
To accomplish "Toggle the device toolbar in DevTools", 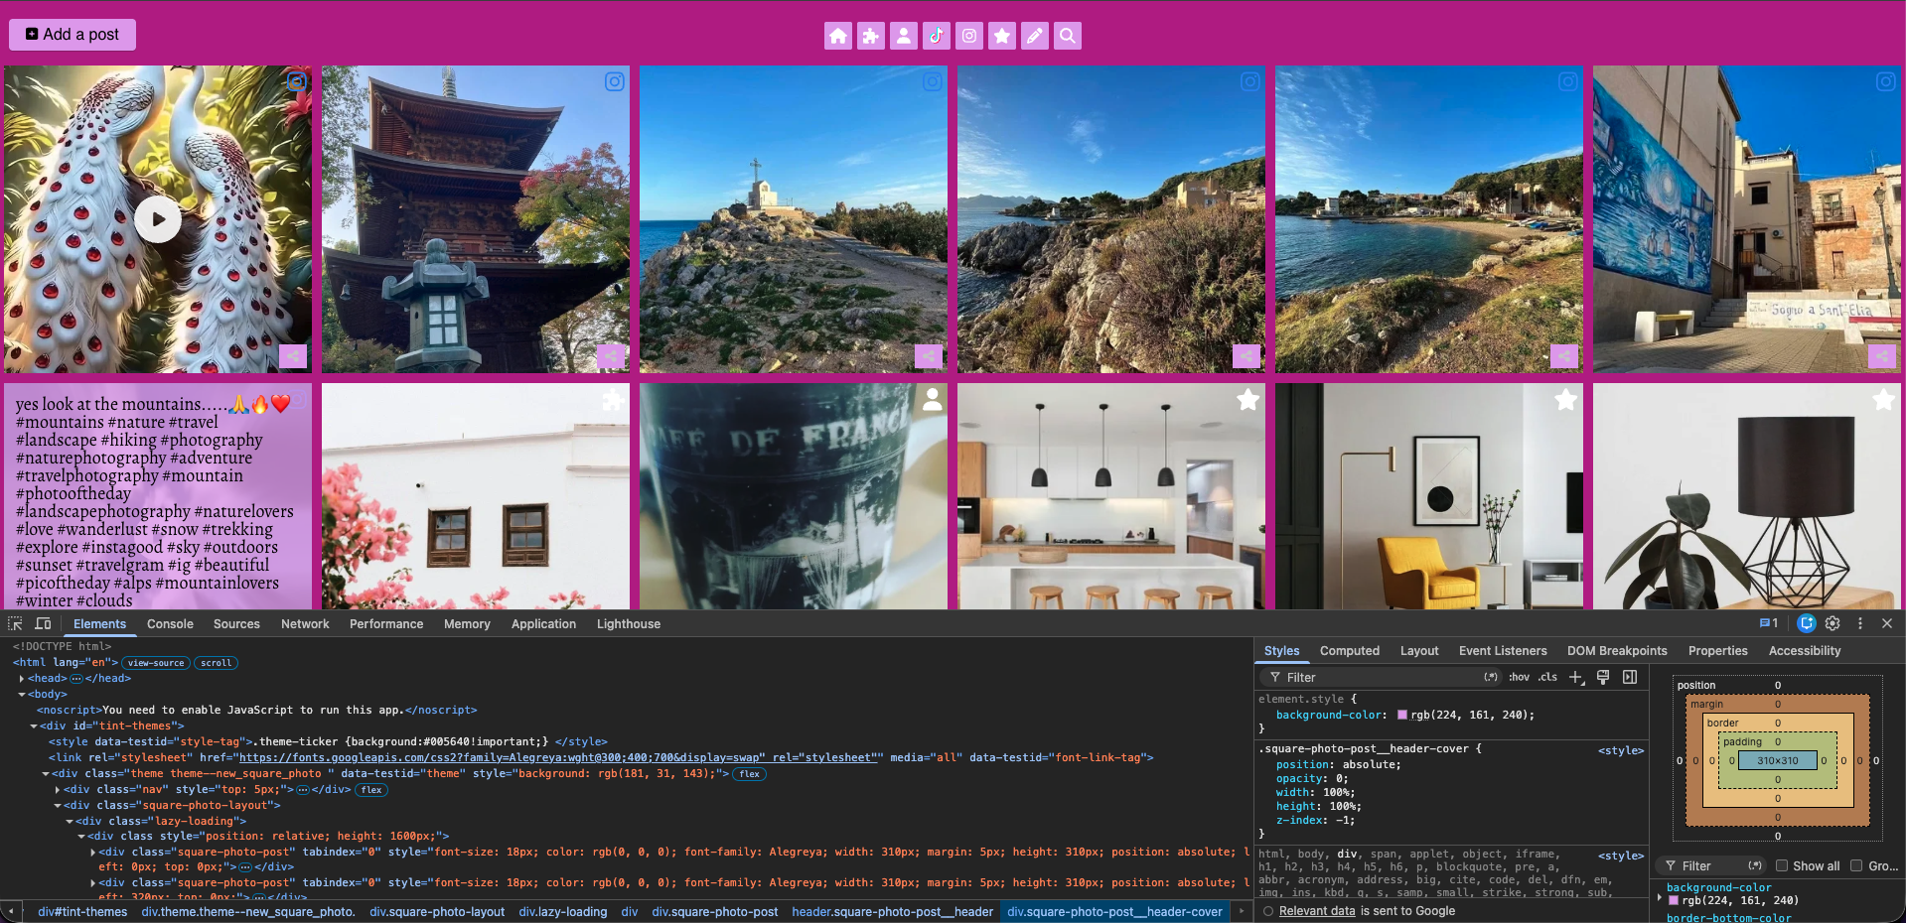I will 43,623.
